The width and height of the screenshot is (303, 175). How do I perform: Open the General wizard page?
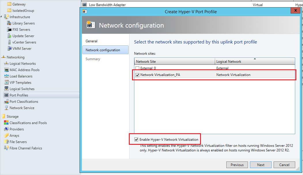point(91,41)
